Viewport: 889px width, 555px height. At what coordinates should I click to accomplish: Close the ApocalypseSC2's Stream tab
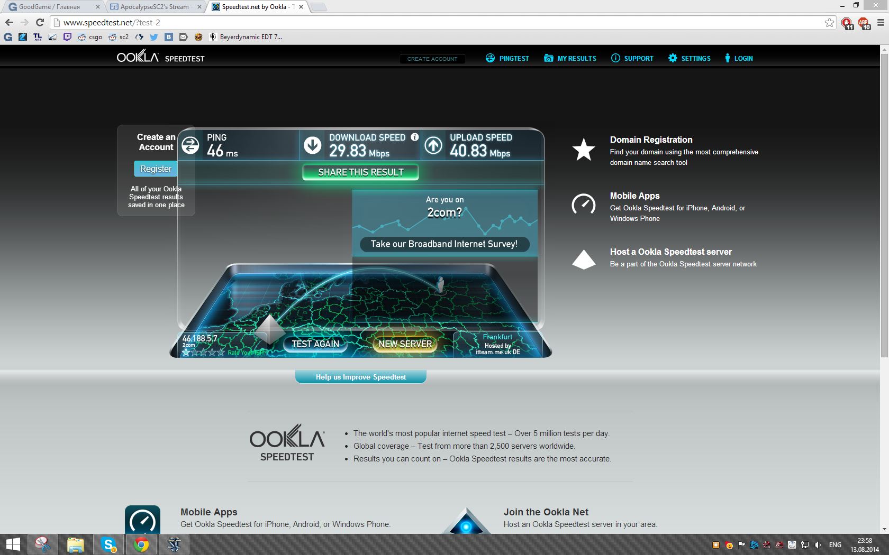tap(199, 7)
